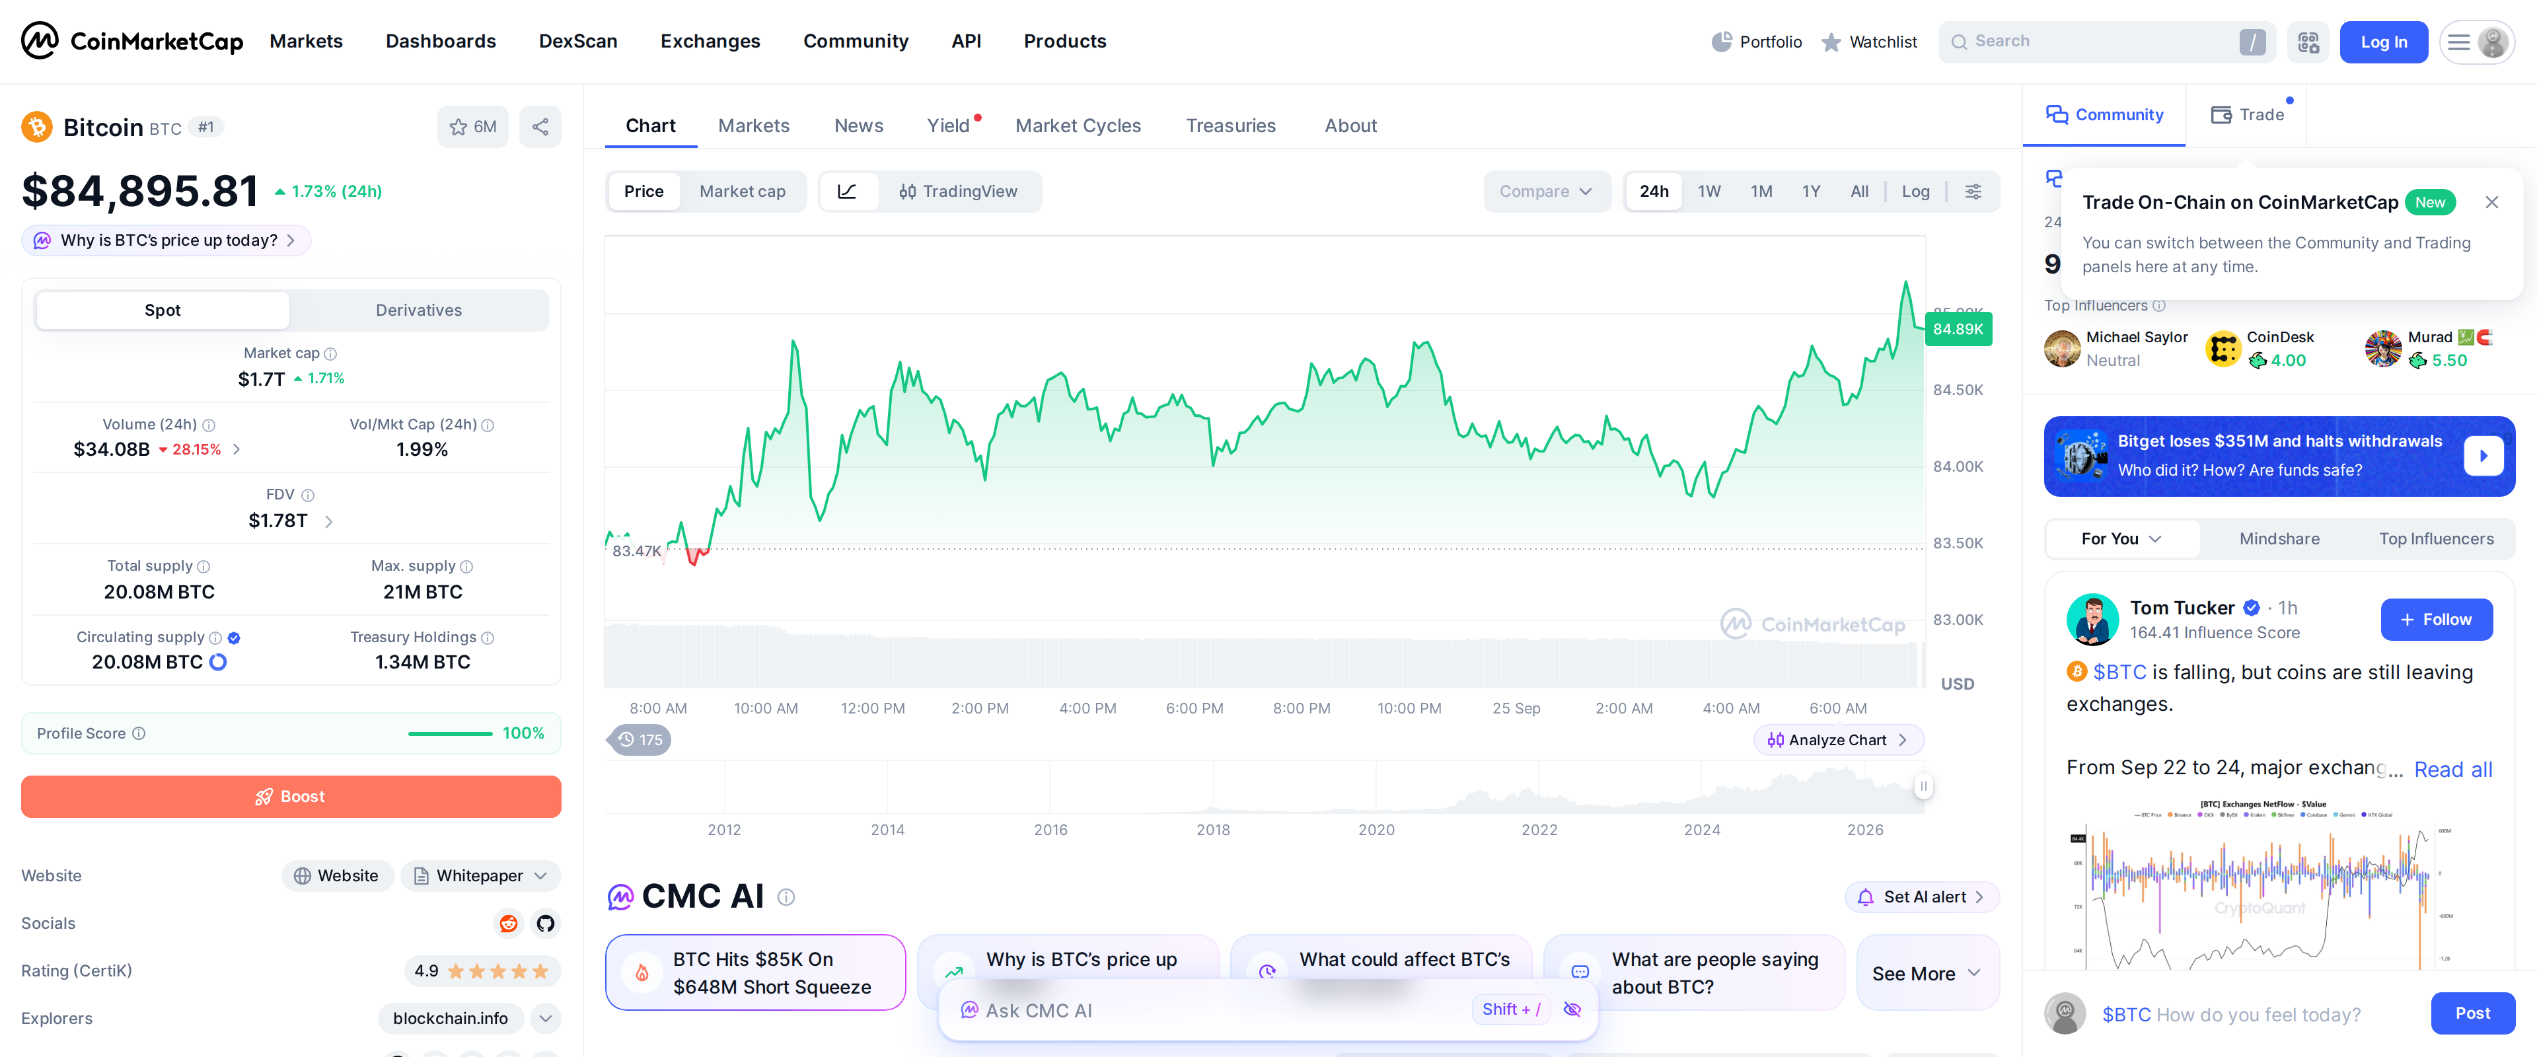Expand the Explorers dropdown chevron
The image size is (2537, 1057).
546,1017
